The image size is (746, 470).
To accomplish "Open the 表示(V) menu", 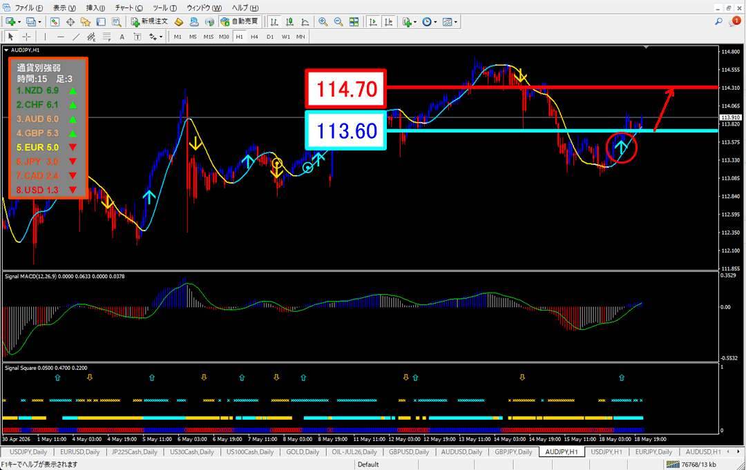I will (64, 8).
